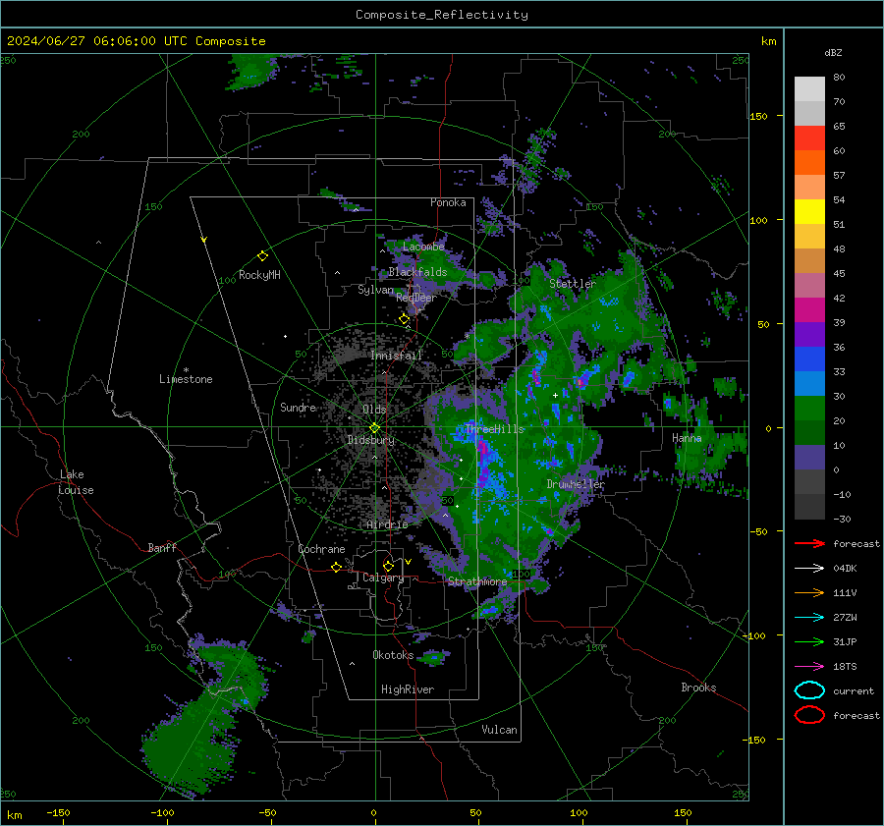This screenshot has height=826, width=884.
Task: Click the Lacombe label
Action: tap(423, 247)
